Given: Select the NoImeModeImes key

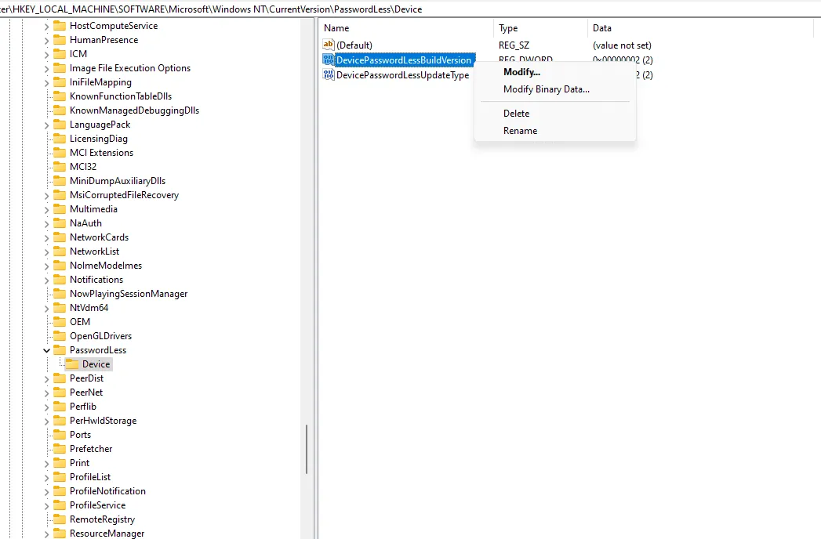Looking at the screenshot, I should [x=106, y=266].
